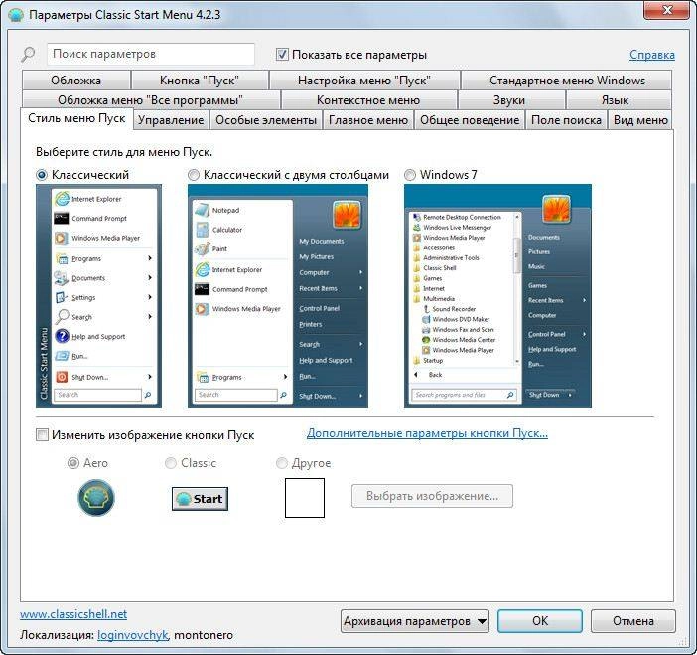
Task: Switch to Стандартное меню Windows tab
Action: click(x=567, y=81)
